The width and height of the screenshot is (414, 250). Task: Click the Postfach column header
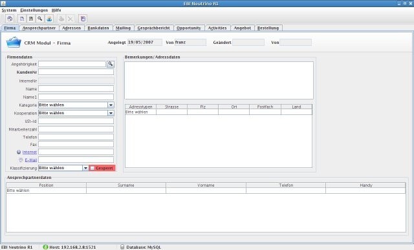[265, 107]
